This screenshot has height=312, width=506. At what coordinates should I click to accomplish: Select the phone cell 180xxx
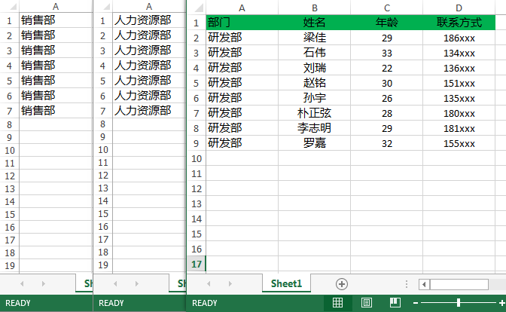459,113
